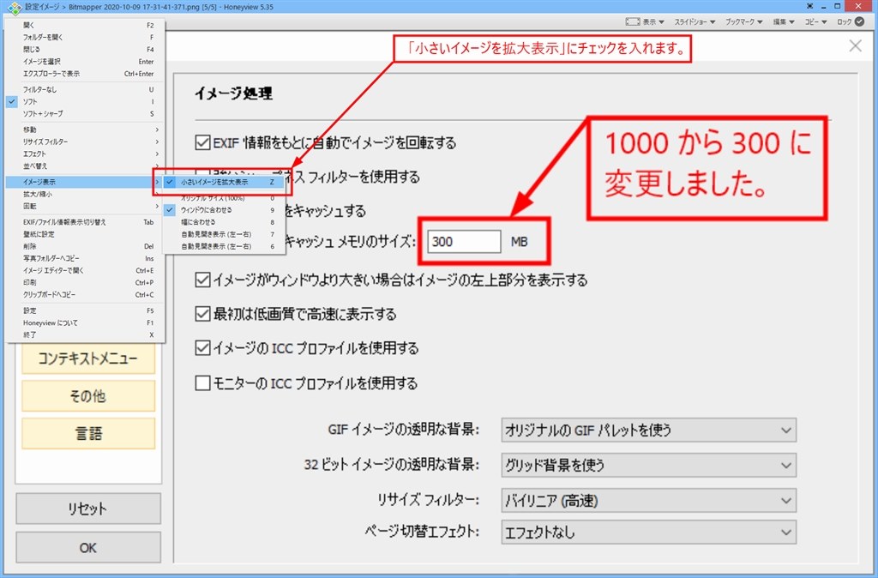Open the コピー toolbar dropdown
The width and height of the screenshot is (878, 578).
coord(815,21)
